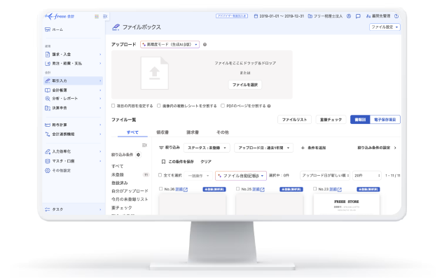Open the upload mode dropdown (生成AI β版)
The height and width of the screenshot is (278, 442).
[170, 45]
